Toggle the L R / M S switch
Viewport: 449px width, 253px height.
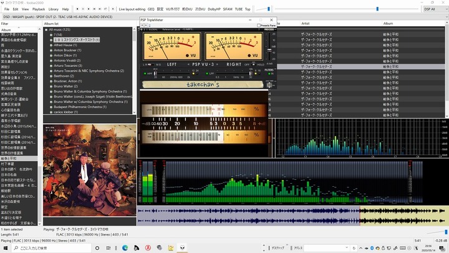(x=150, y=64)
